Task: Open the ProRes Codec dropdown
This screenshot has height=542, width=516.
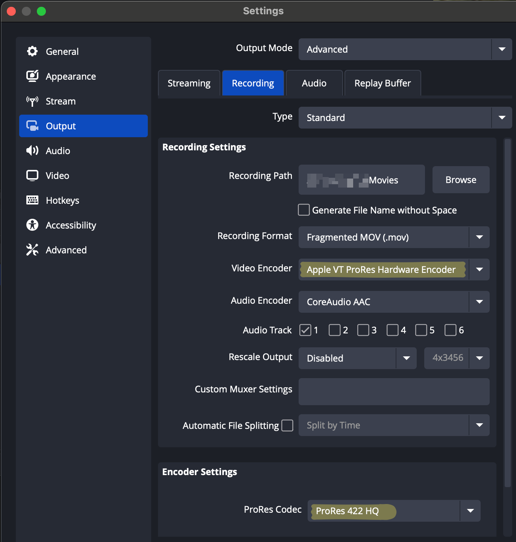Action: [470, 511]
